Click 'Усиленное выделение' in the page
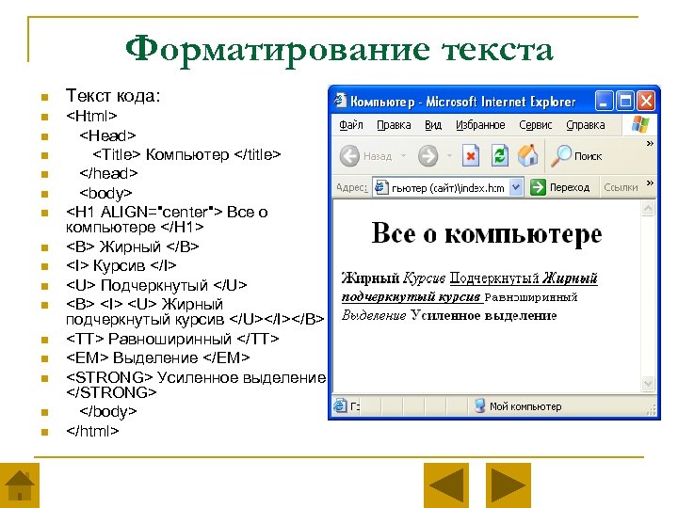 click(483, 315)
